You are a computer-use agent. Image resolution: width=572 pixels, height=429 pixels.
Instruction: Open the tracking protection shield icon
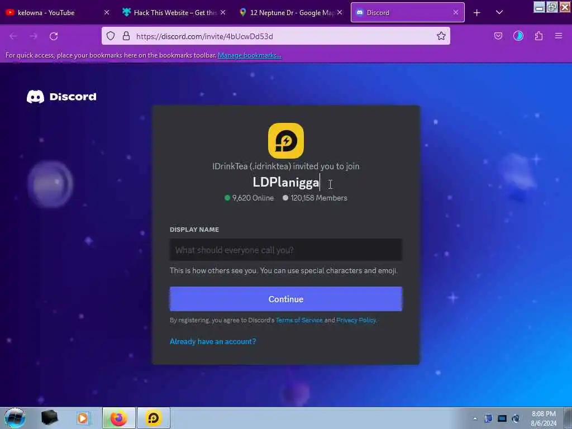click(111, 36)
